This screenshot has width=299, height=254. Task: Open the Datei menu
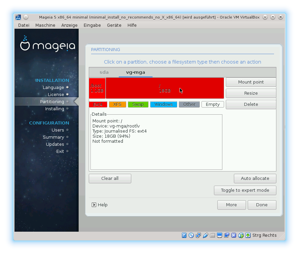[x=24, y=25]
